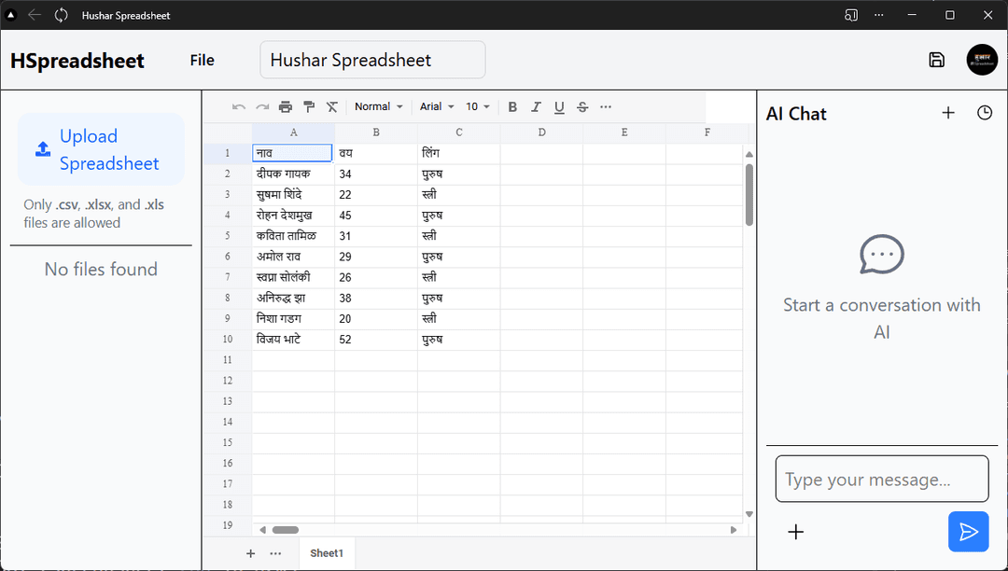Screen dimensions: 1008x571
Task: Toggle bold formatting
Action: tap(512, 107)
